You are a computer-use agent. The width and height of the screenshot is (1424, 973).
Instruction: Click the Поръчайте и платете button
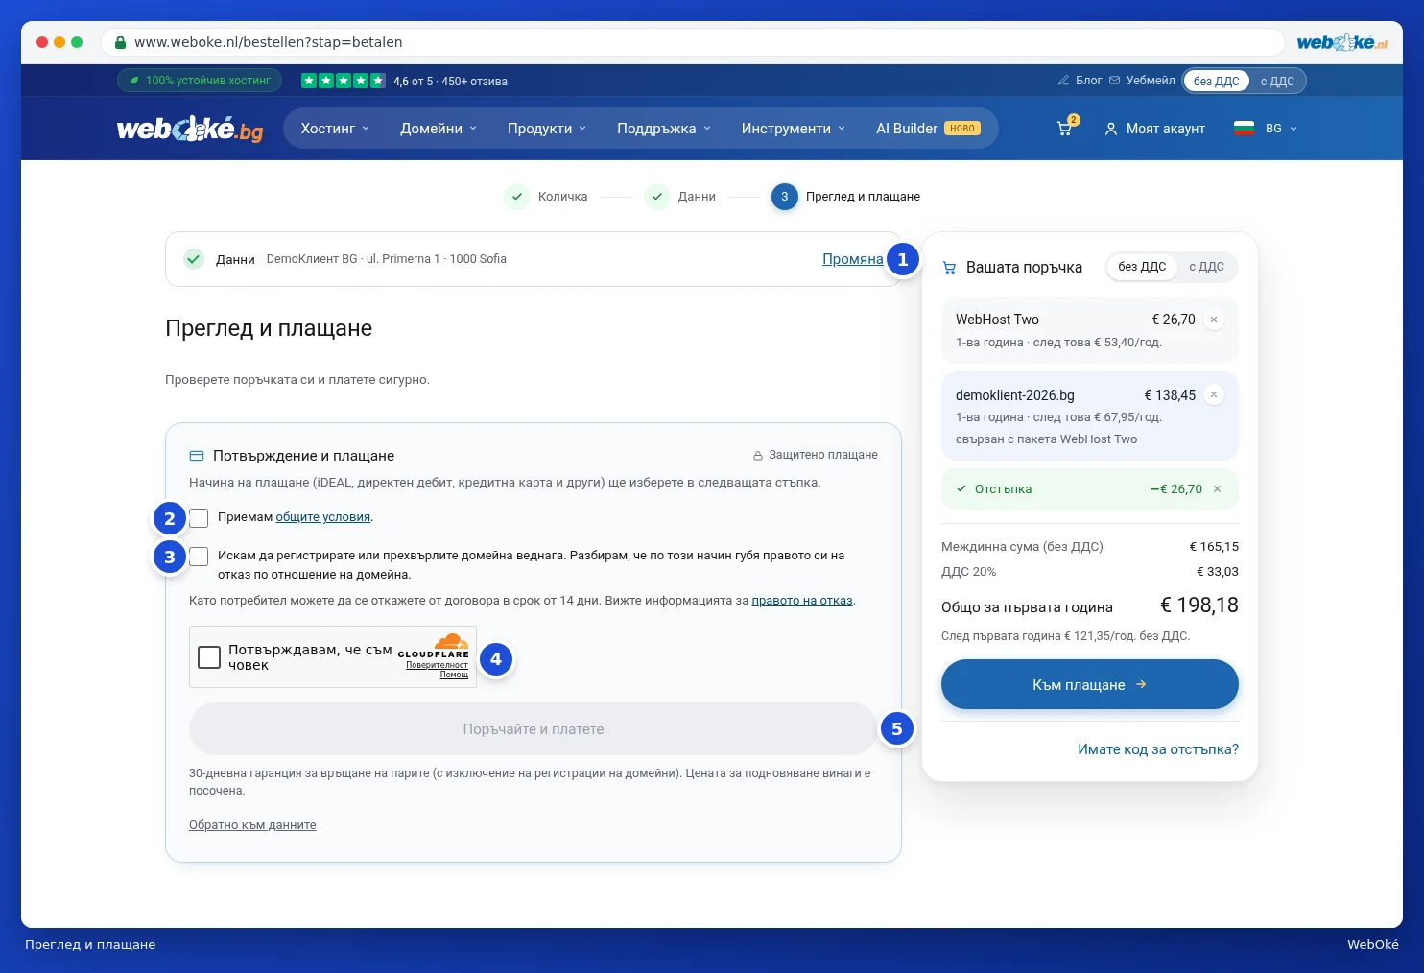pos(534,729)
